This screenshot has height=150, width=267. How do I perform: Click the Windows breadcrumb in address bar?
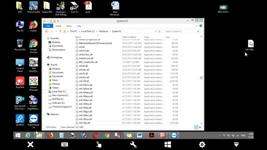click(x=103, y=31)
